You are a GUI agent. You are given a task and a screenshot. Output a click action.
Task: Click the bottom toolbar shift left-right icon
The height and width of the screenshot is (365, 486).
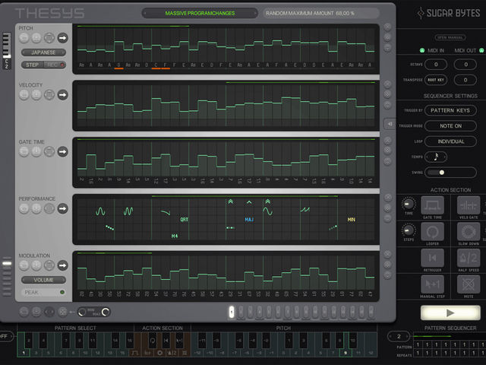click(49, 312)
